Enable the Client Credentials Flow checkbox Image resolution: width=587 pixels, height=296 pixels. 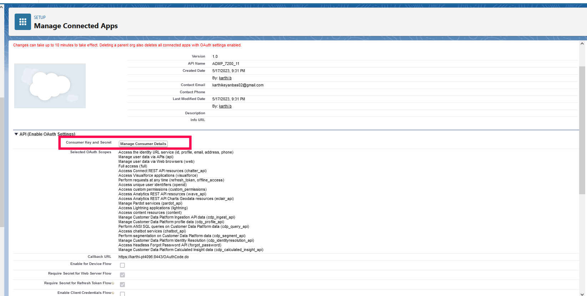(122, 294)
